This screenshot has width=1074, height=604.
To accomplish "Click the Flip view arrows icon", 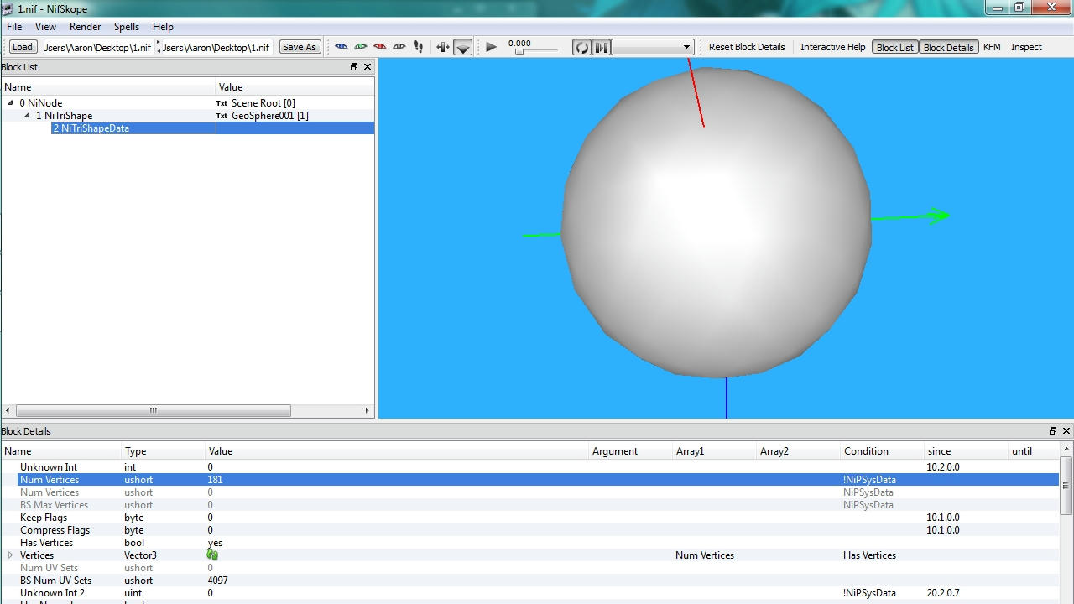I will pyautogui.click(x=443, y=47).
